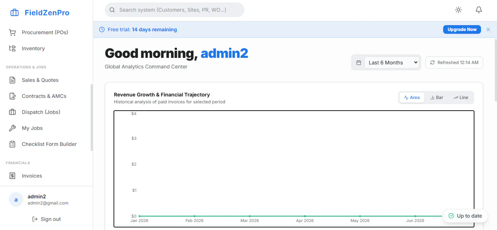Focus the Search system input field
Screen dimensions: 497x230
(175, 10)
